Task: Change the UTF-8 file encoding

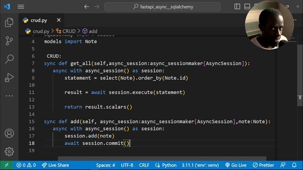Action: [127, 165]
